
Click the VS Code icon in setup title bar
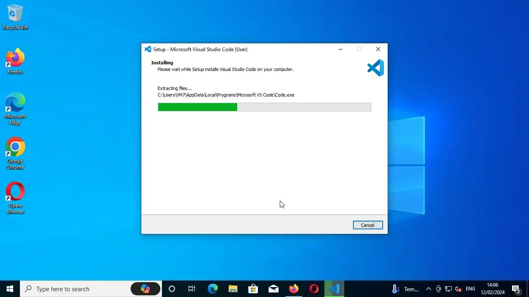[x=148, y=49]
